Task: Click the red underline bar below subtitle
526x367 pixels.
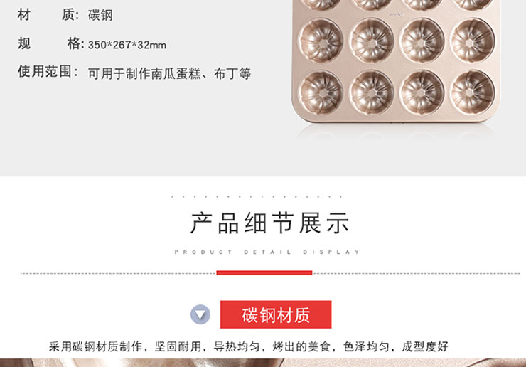Action: click(264, 272)
